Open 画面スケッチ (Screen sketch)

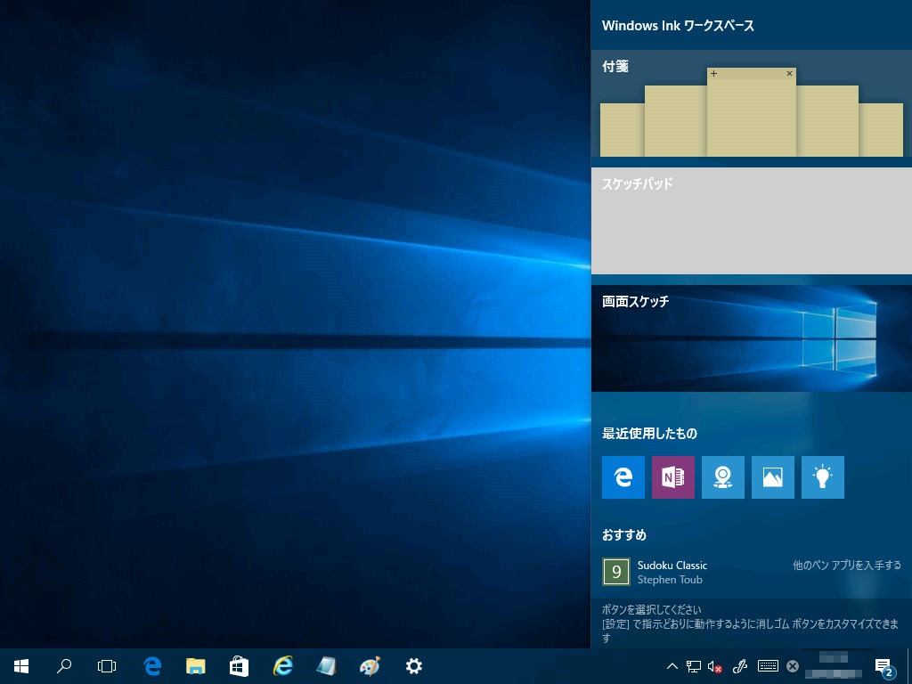(751, 338)
